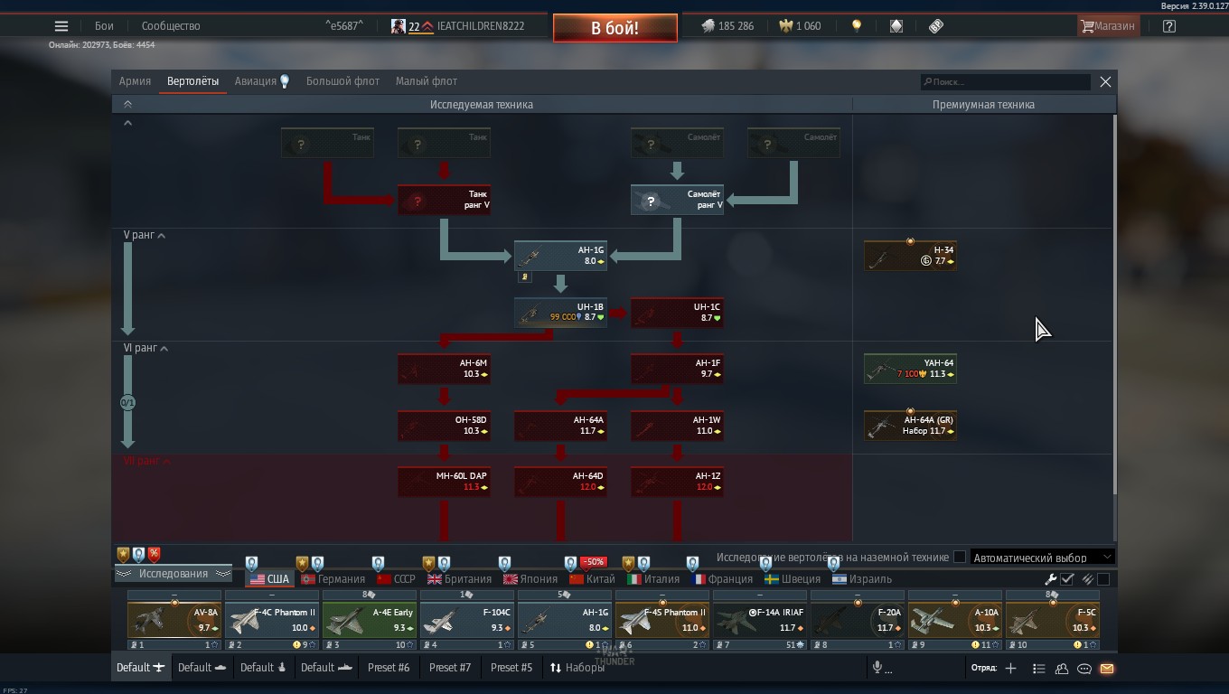Click the Самолёт ранг V requirement node
1229x694 pixels.
pyautogui.click(x=677, y=200)
